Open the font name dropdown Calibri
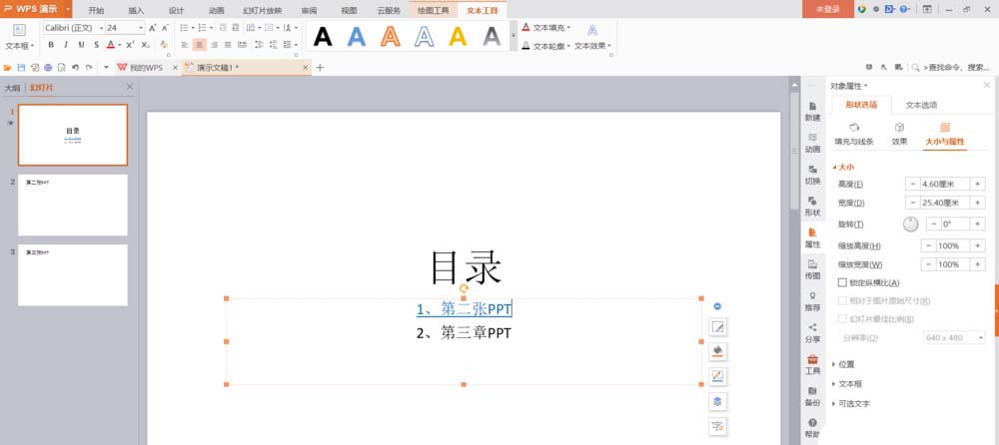The height and width of the screenshot is (445, 999). tap(101, 28)
